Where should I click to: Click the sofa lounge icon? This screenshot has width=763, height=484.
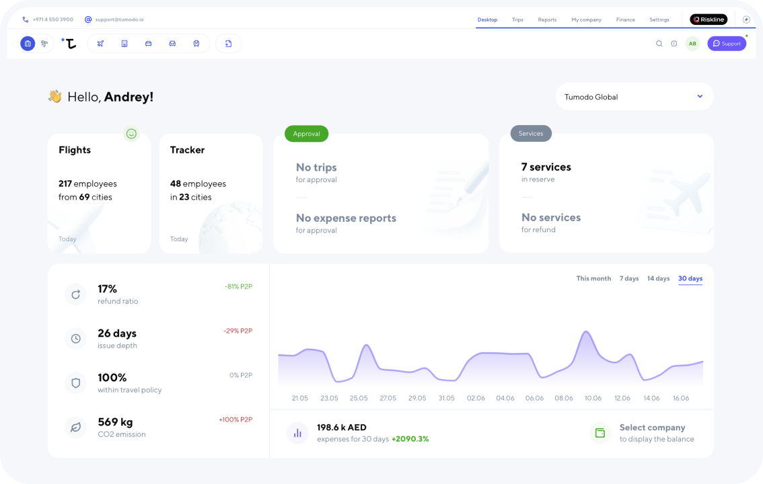click(172, 44)
